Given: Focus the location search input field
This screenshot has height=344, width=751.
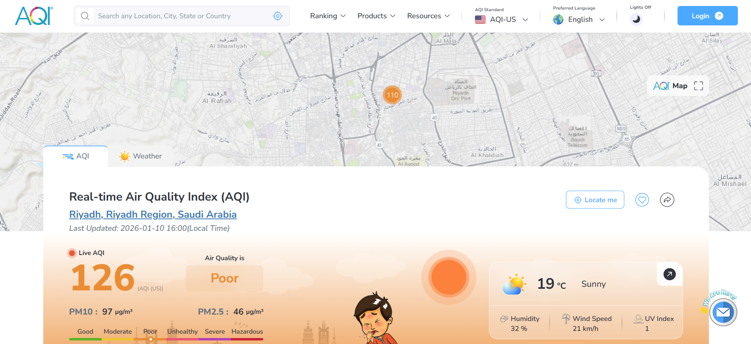Looking at the screenshot, I should [182, 16].
